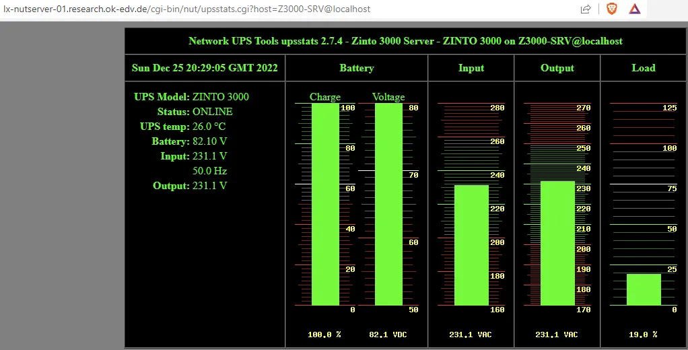Click the Charge label above battery bar

[x=325, y=97]
